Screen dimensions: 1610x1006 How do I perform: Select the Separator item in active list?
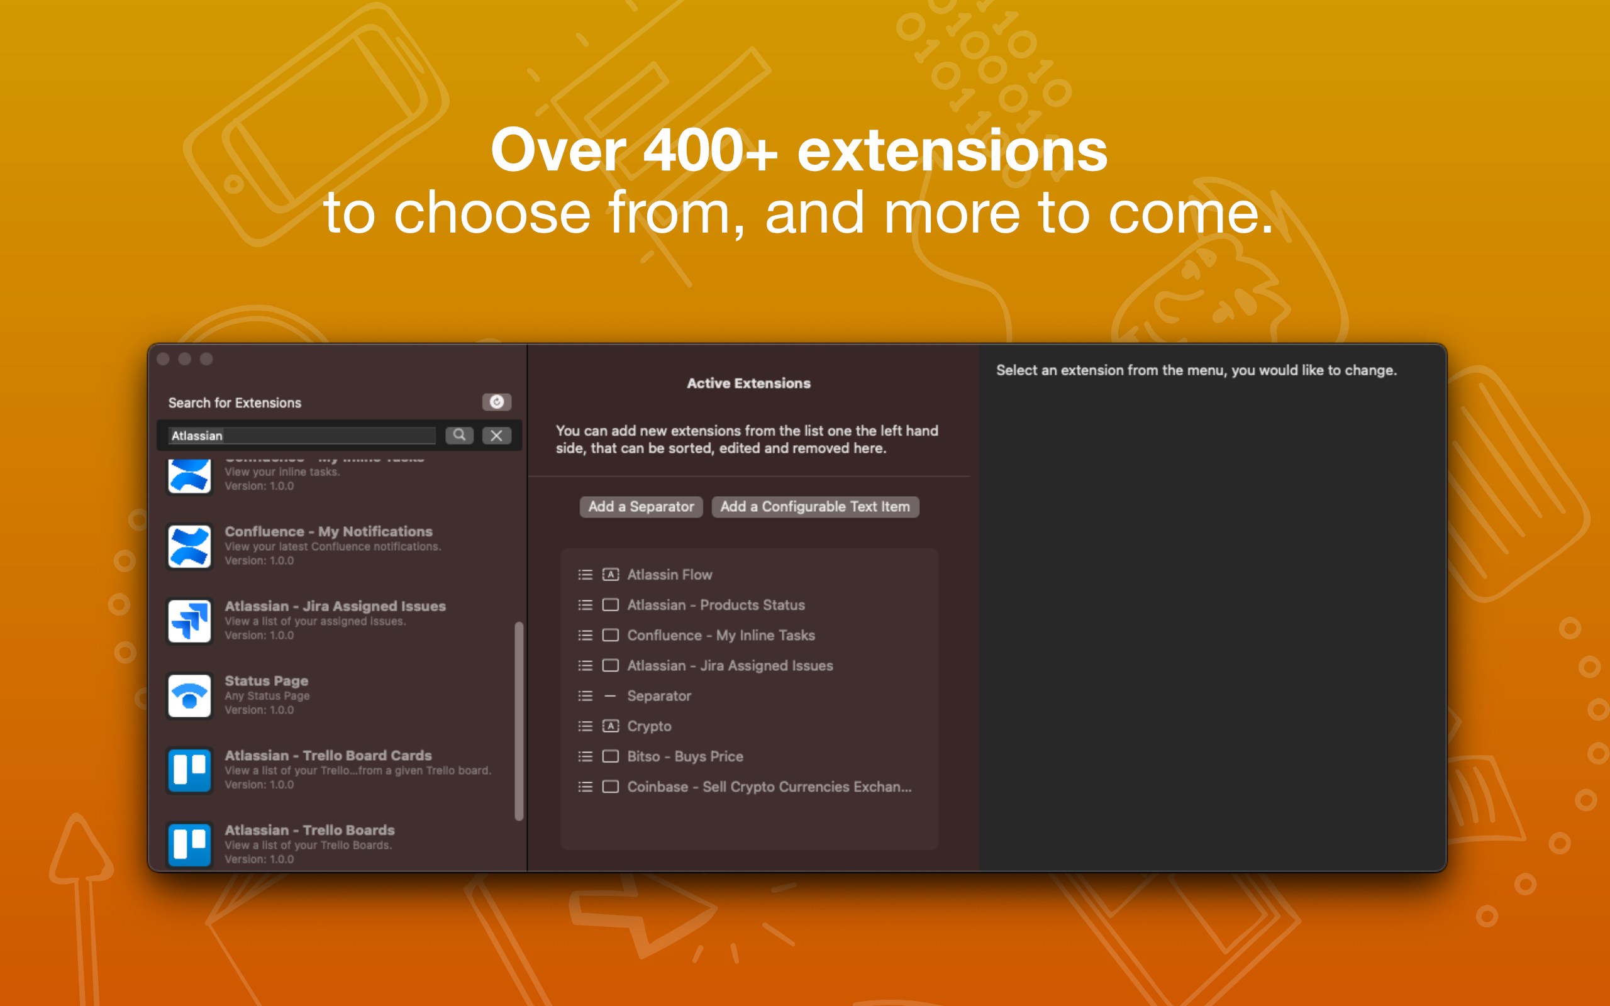point(658,696)
